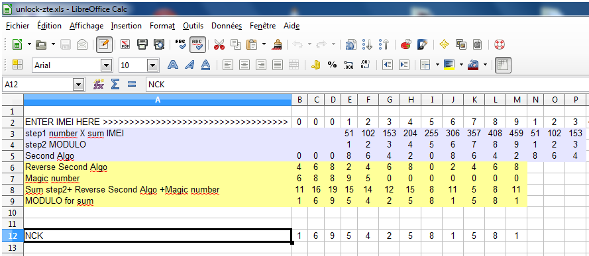Expand the Paste options arrow
The image size is (589, 256).
[264, 45]
